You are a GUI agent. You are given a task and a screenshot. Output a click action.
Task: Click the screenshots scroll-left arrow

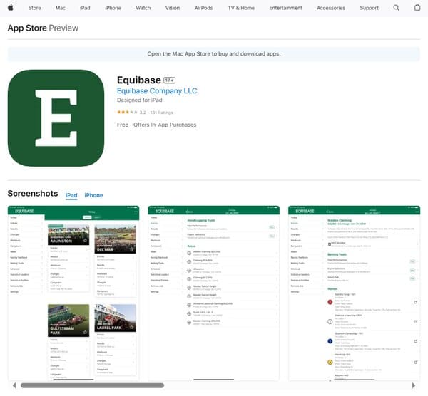click(x=14, y=385)
